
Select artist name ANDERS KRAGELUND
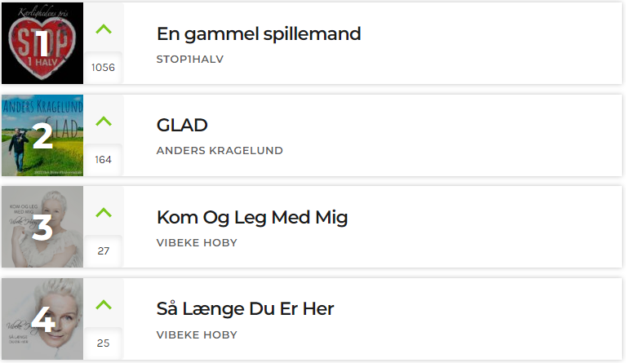pyautogui.click(x=220, y=150)
